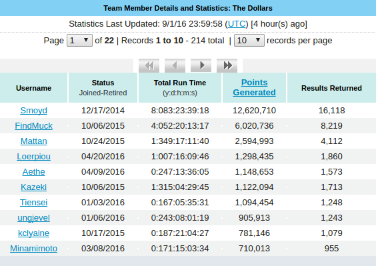376x266 pixels.
Task: Open Smoyd's member profile
Action: coord(33,111)
